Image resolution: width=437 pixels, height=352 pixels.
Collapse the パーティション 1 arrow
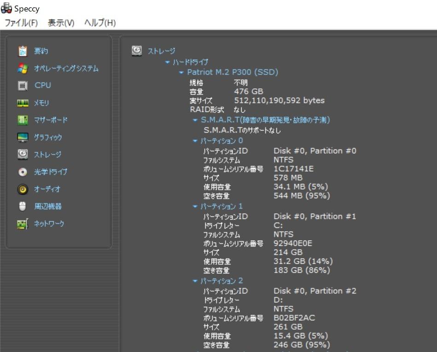[x=195, y=206]
